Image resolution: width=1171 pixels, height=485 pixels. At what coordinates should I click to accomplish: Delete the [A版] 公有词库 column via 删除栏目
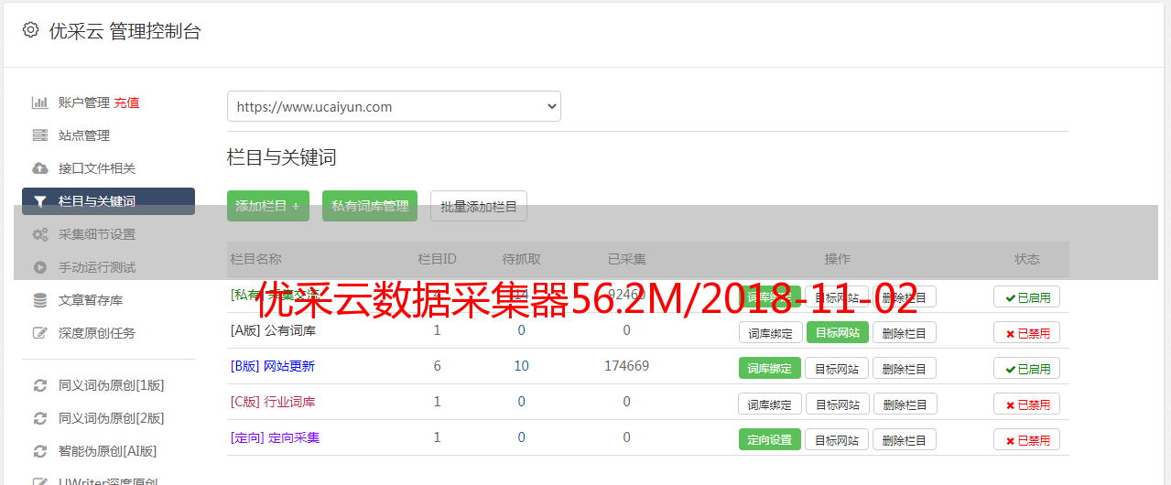(905, 332)
